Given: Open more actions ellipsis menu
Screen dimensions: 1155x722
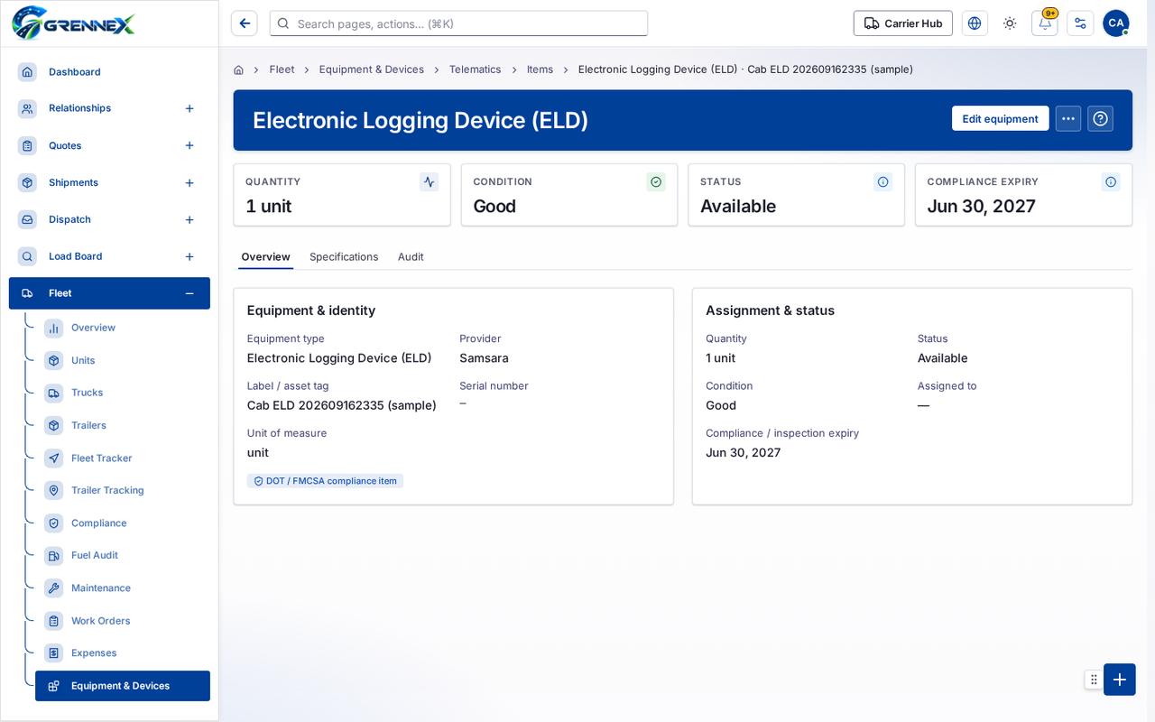Looking at the screenshot, I should pos(1068,118).
